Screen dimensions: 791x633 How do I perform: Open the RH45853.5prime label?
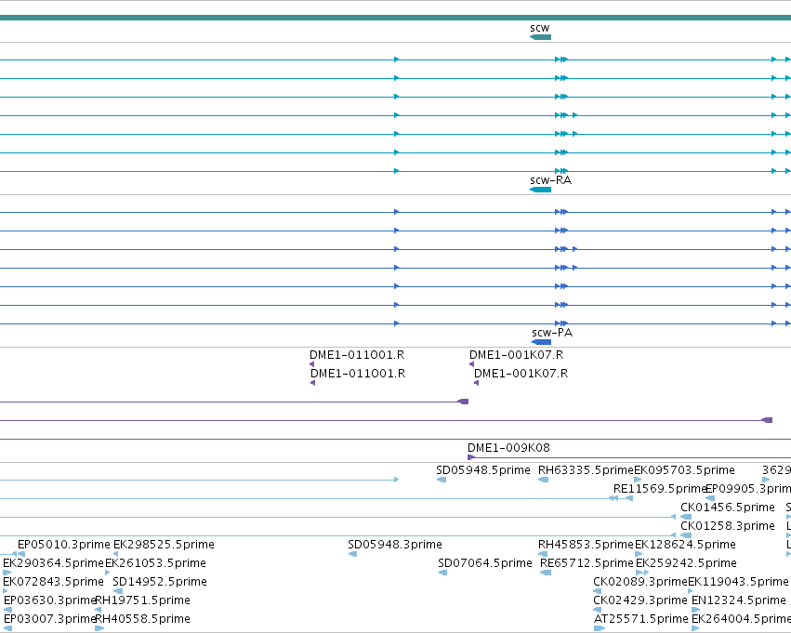tap(586, 545)
